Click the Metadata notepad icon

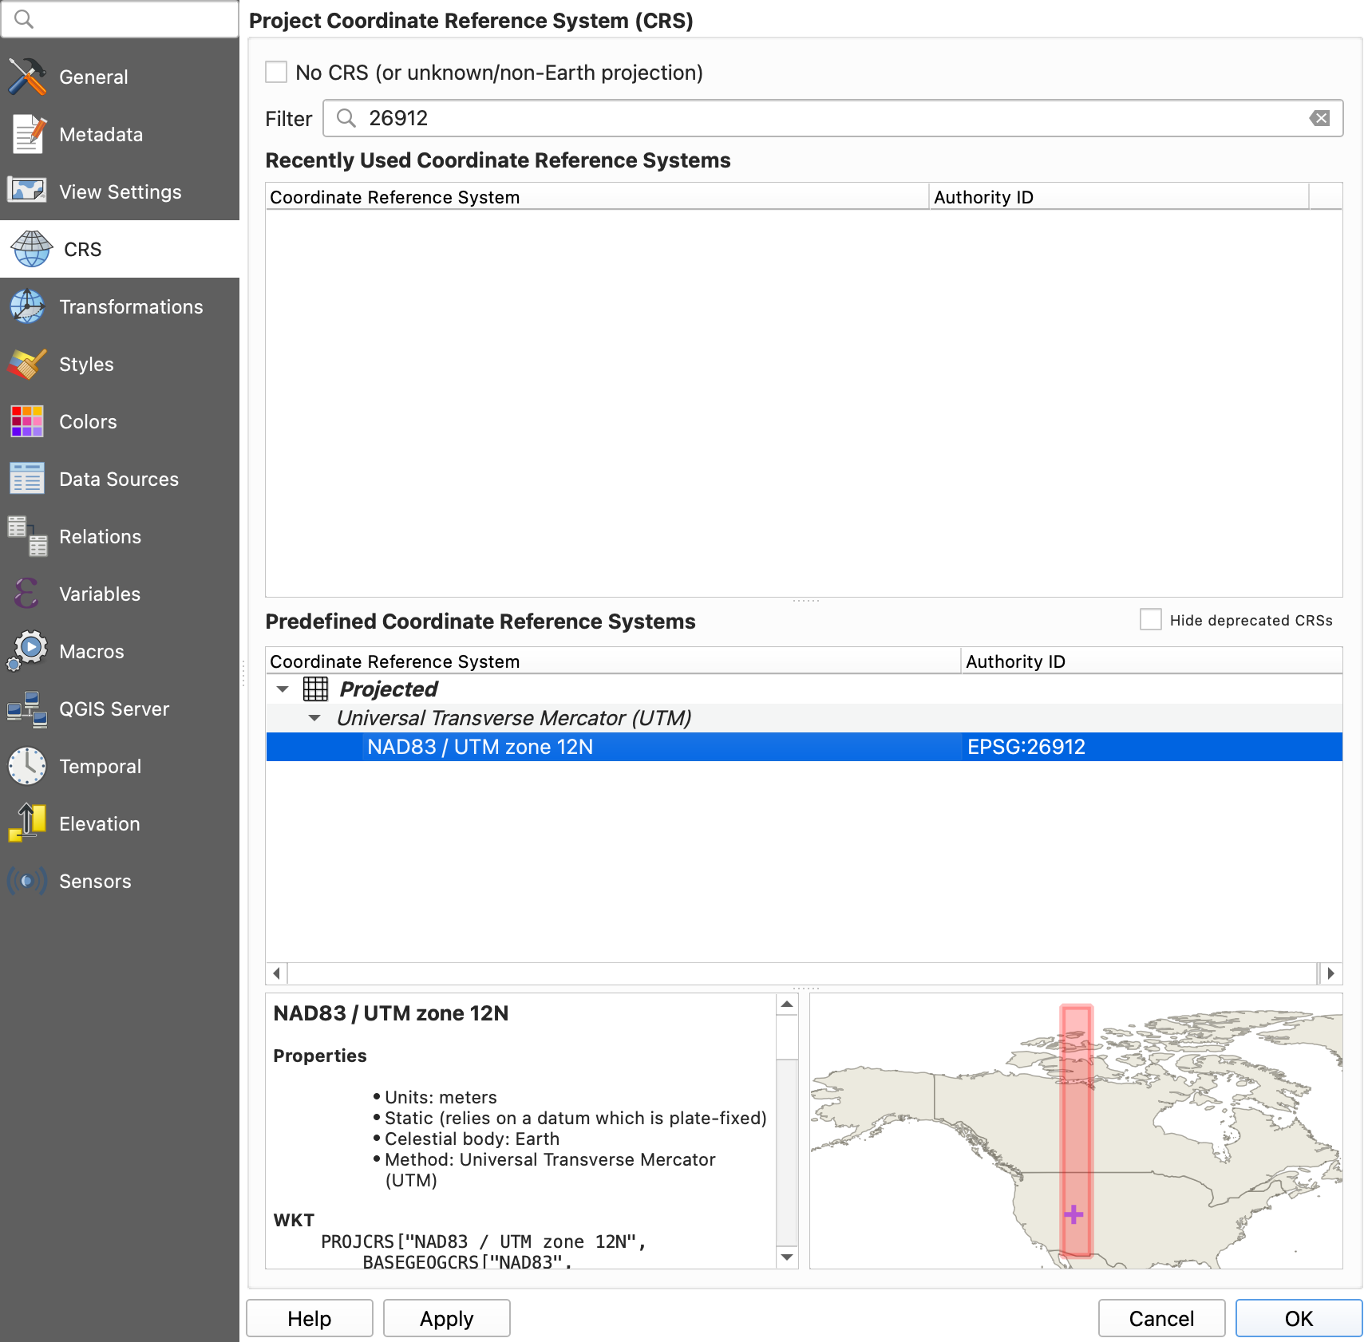(x=28, y=134)
